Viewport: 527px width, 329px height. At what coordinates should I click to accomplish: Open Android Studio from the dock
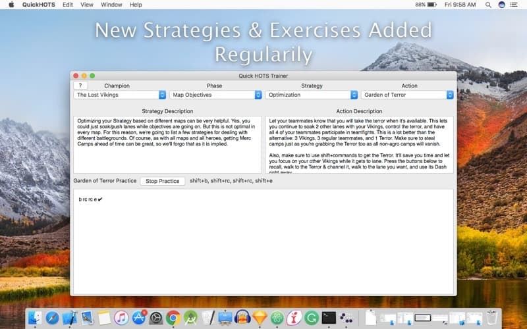[190, 318]
